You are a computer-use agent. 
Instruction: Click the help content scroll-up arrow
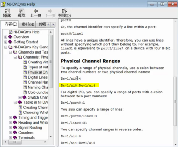click(x=176, y=21)
